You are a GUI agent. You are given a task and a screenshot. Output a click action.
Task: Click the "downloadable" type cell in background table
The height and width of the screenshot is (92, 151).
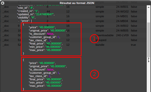pos(105,35)
